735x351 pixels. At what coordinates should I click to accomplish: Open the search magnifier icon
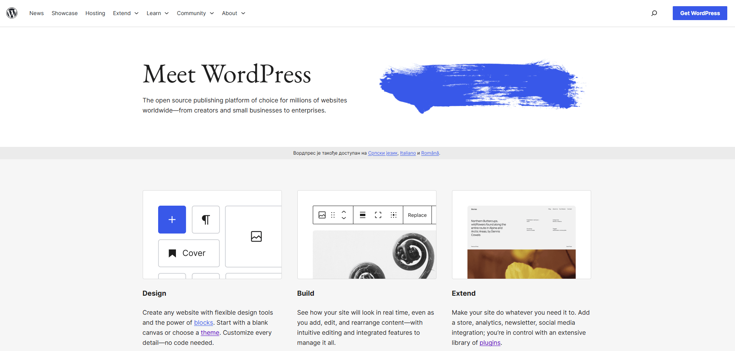pos(654,13)
